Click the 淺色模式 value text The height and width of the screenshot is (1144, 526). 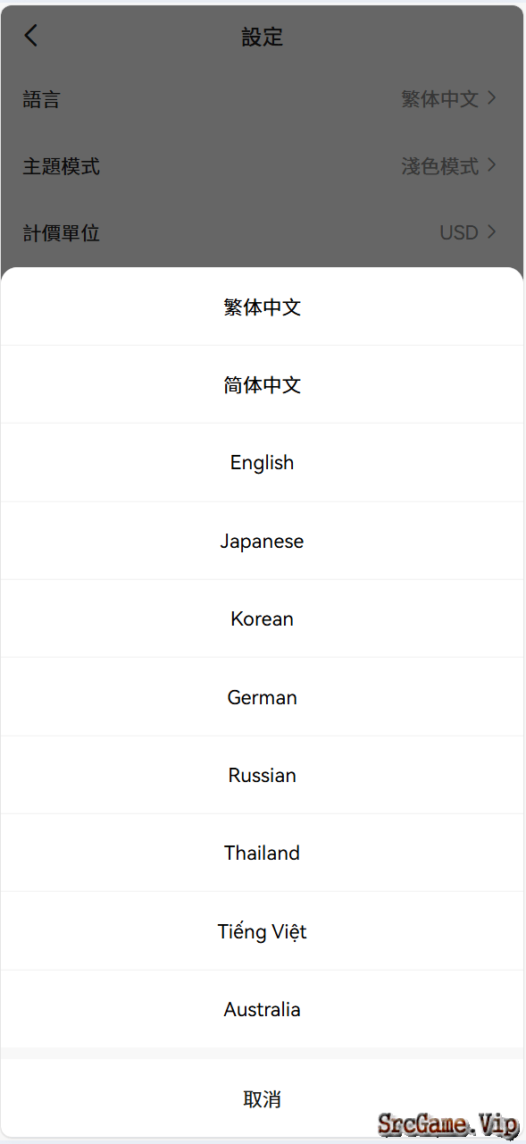[439, 166]
